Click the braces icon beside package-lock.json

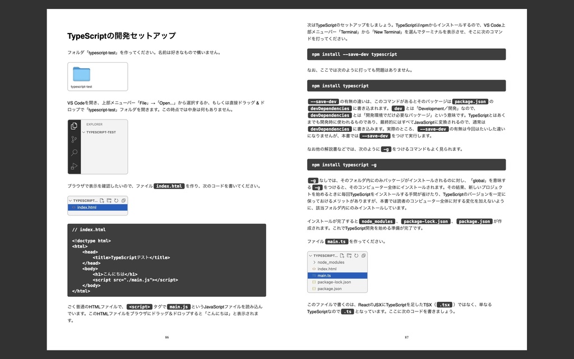click(x=313, y=282)
